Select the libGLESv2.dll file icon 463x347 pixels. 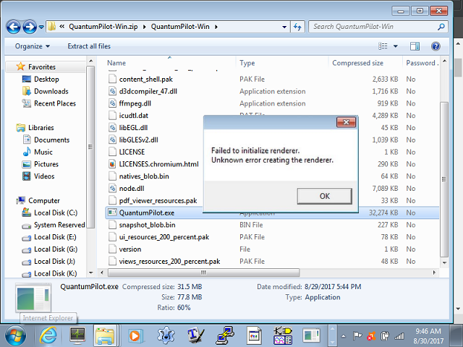(x=112, y=140)
